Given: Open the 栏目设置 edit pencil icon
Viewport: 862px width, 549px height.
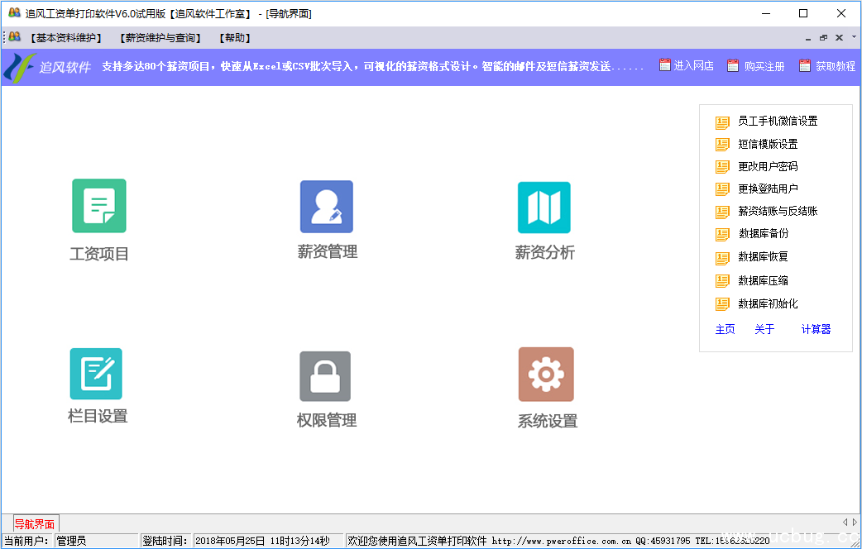Looking at the screenshot, I should [x=96, y=374].
